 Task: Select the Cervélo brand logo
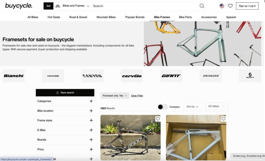132,76
